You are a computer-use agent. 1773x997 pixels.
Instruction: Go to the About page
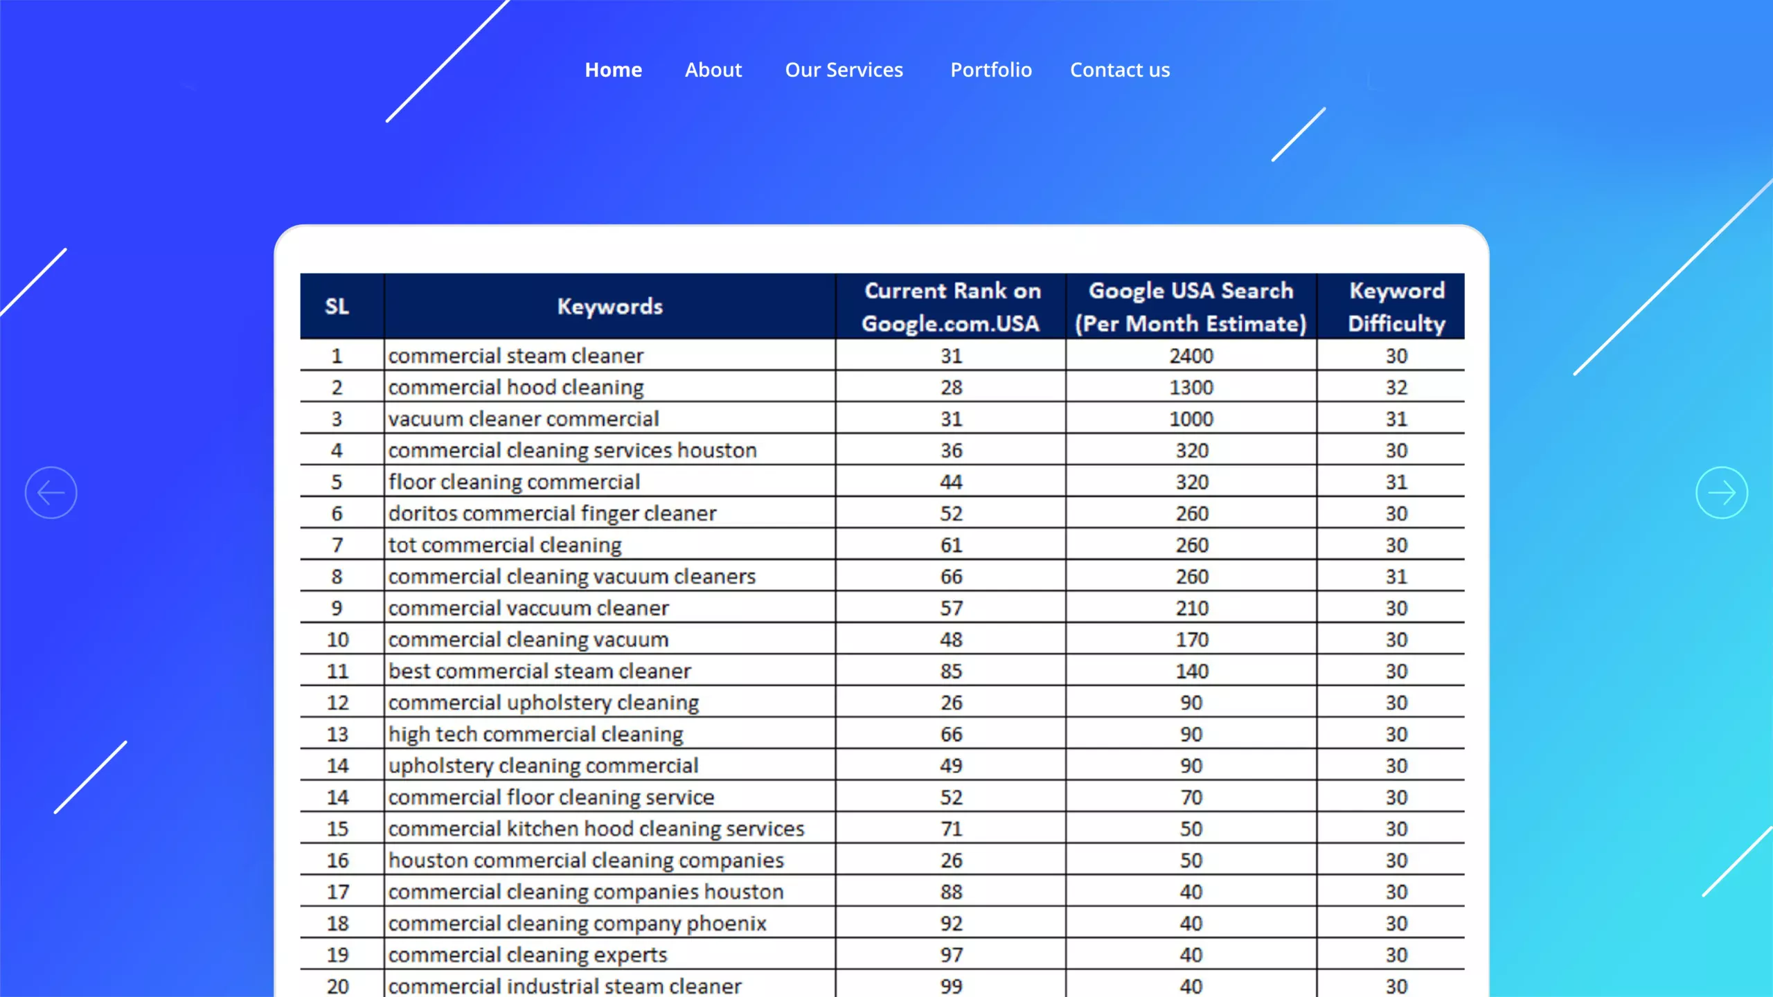[x=713, y=70]
